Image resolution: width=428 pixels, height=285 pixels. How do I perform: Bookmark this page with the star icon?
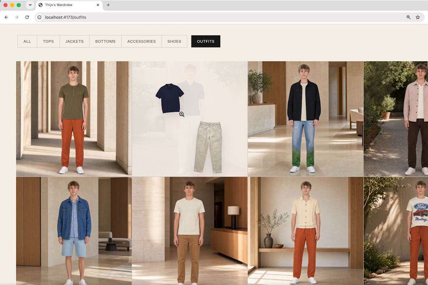pos(418,17)
